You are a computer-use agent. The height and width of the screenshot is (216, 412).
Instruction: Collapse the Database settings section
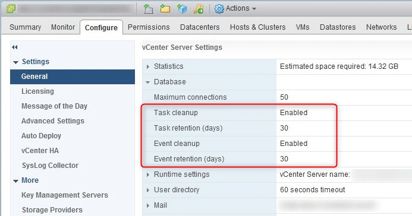pyautogui.click(x=148, y=82)
